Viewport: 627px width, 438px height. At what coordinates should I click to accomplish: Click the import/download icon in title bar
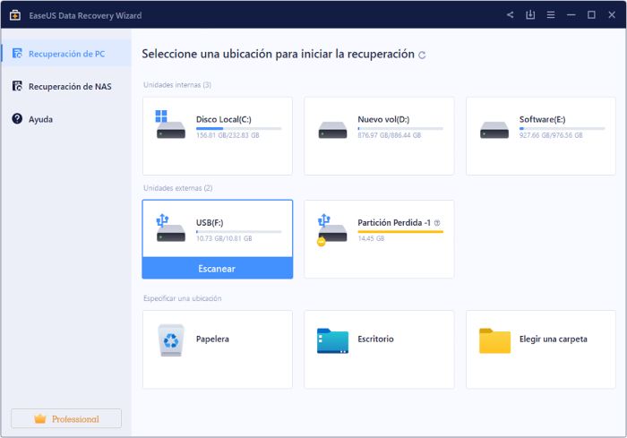(x=530, y=15)
